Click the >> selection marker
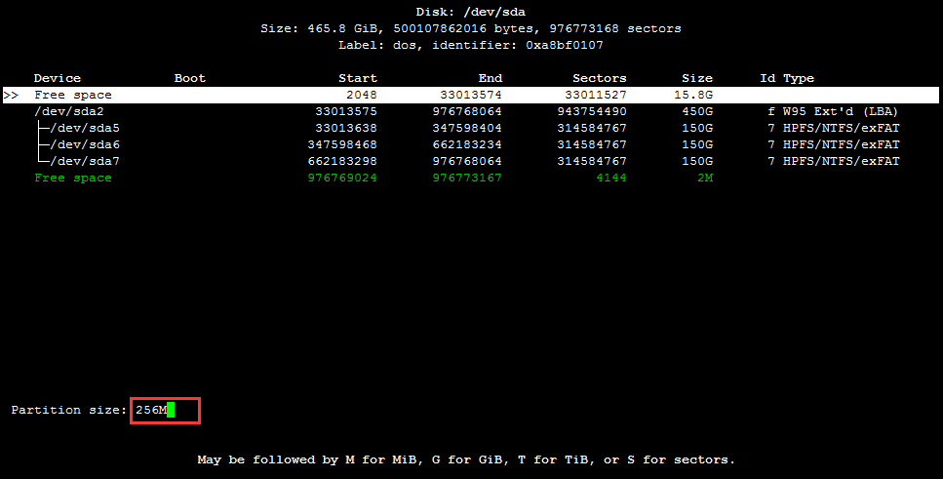 (12, 95)
